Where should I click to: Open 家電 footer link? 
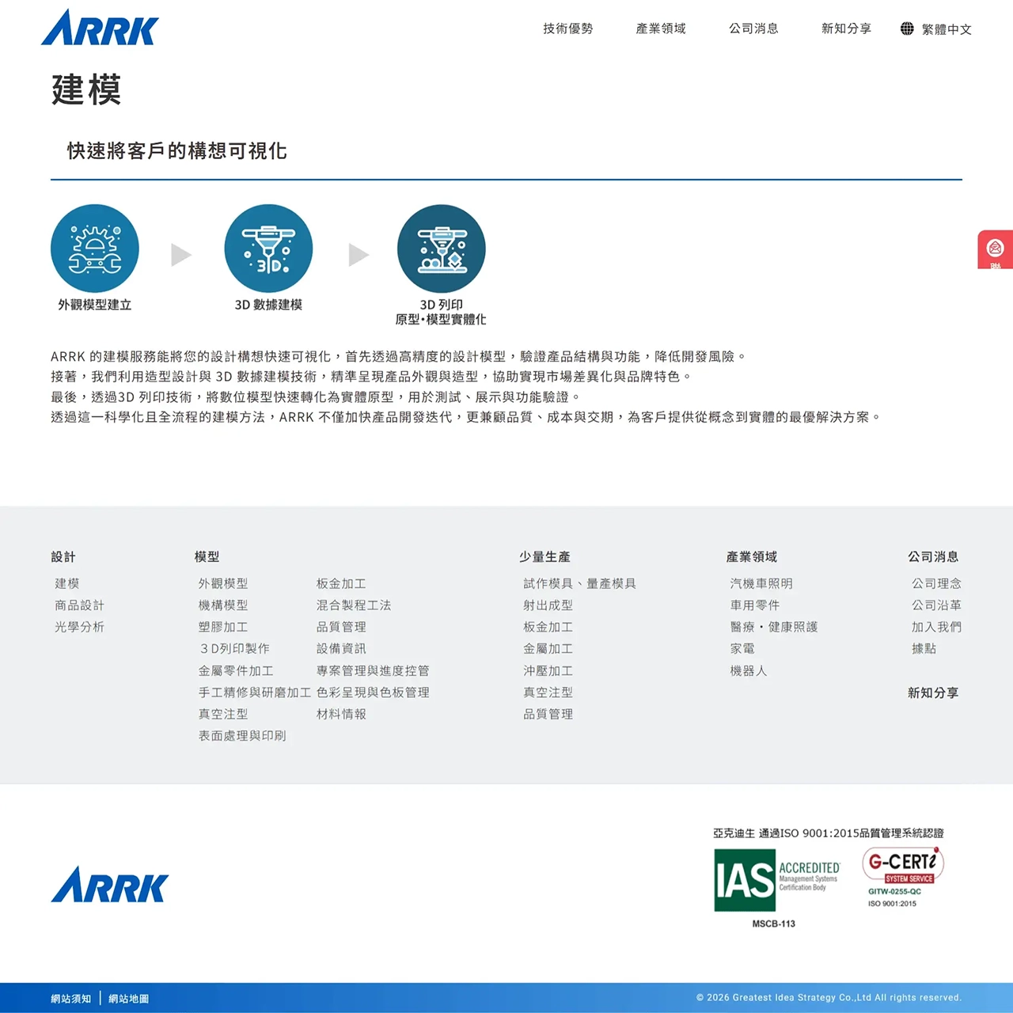[x=742, y=648]
